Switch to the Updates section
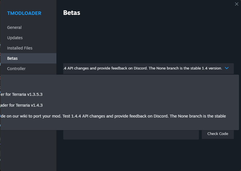This screenshot has height=171, width=241. [15, 38]
